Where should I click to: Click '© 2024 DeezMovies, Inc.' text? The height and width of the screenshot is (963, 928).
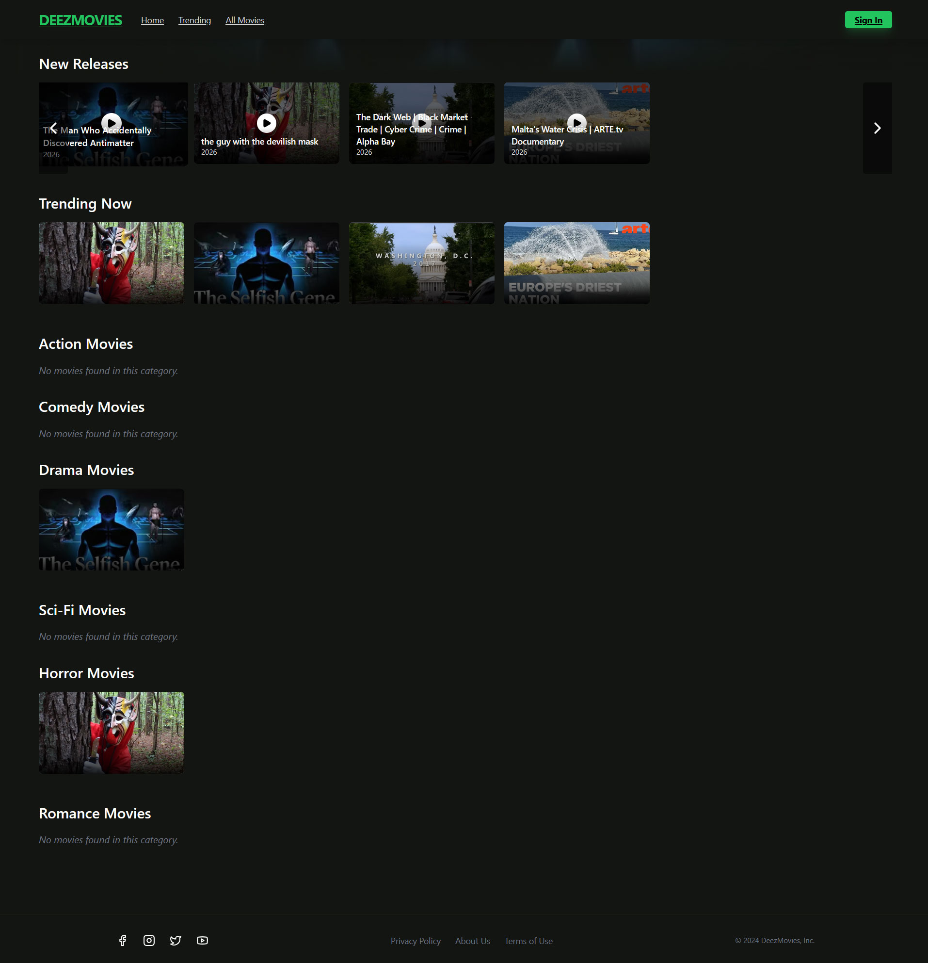click(774, 940)
